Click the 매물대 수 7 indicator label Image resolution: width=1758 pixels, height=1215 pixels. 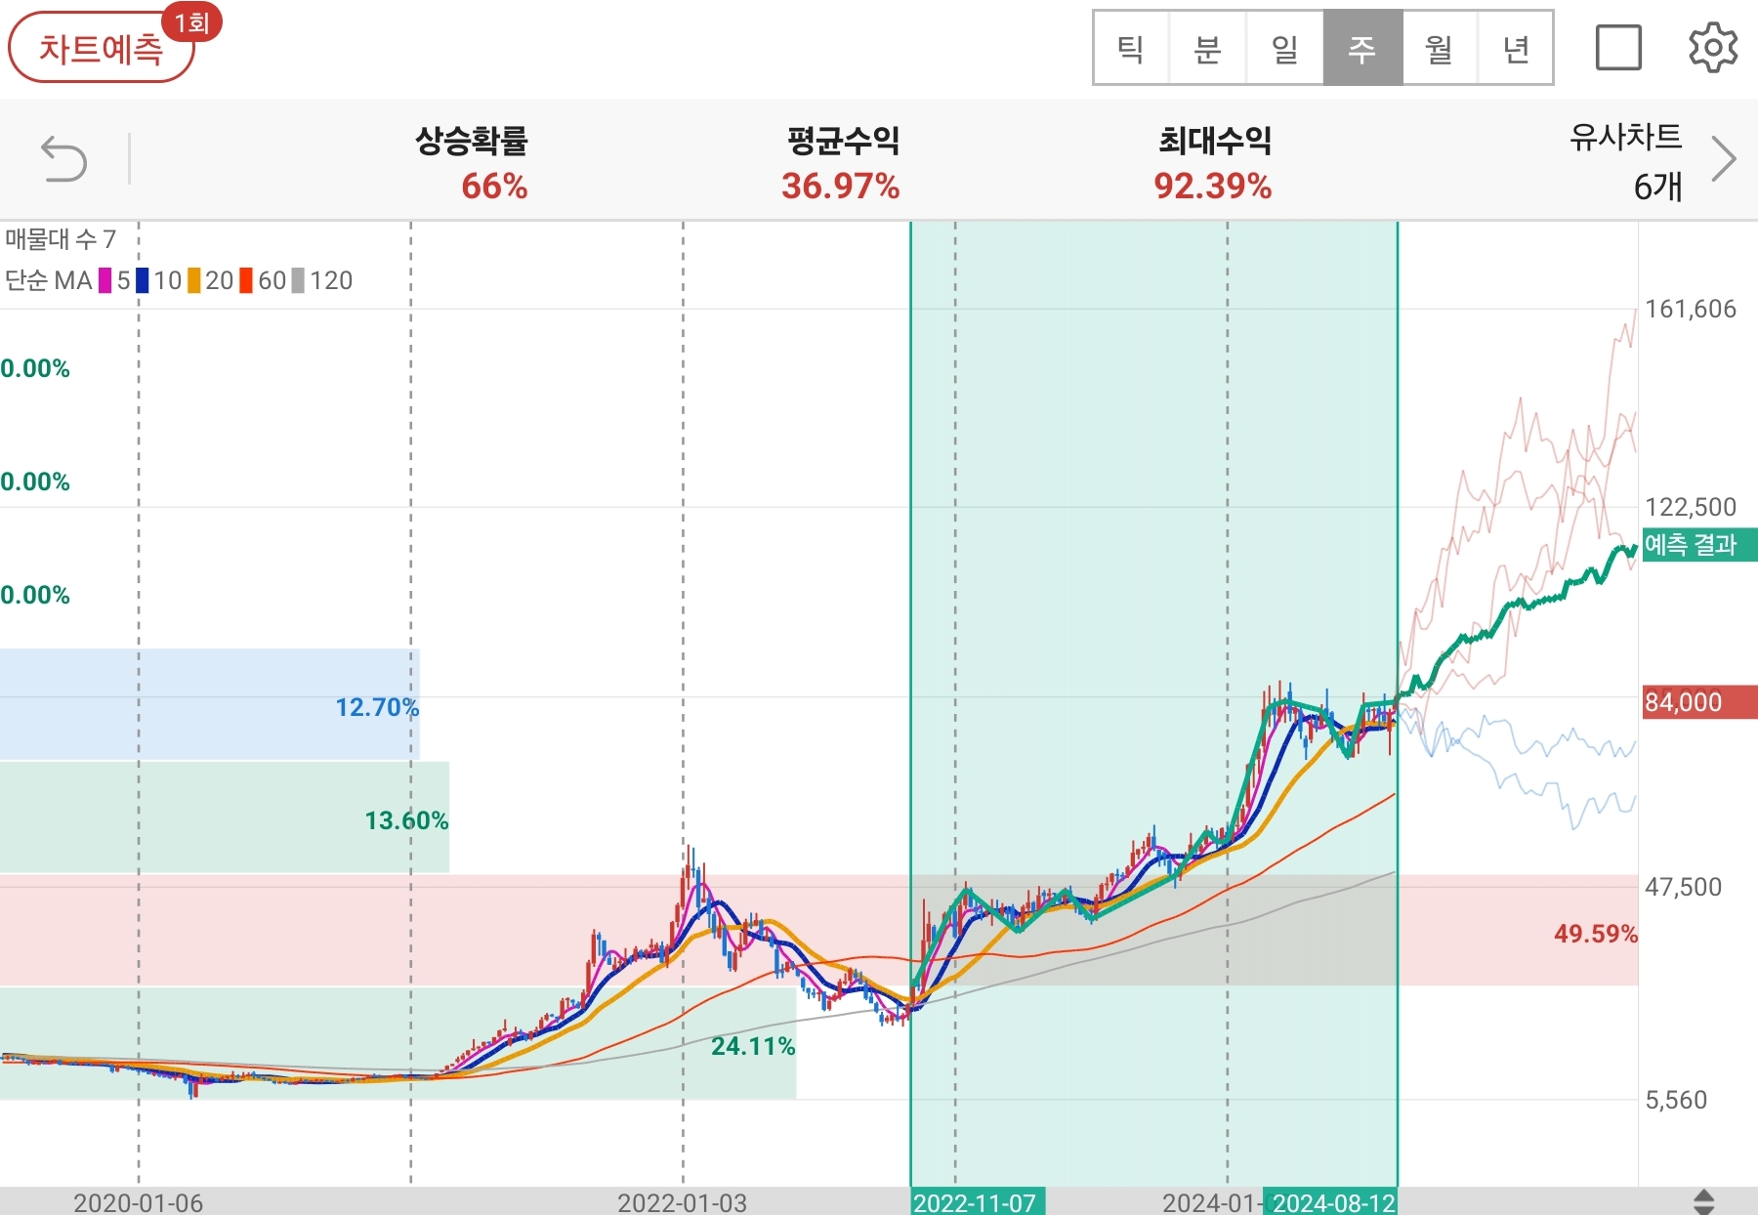coord(61,239)
